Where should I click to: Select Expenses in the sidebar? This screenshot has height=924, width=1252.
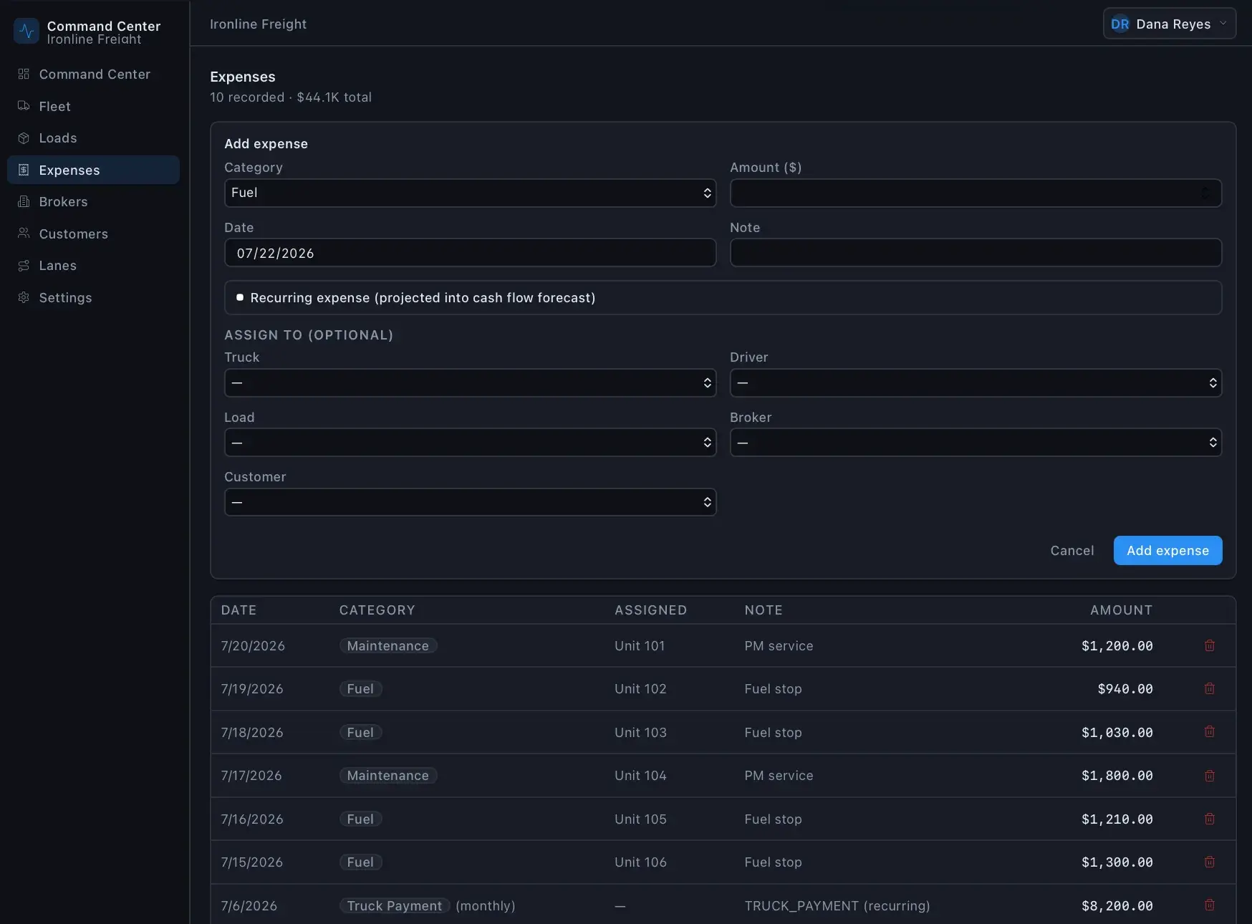click(x=93, y=170)
